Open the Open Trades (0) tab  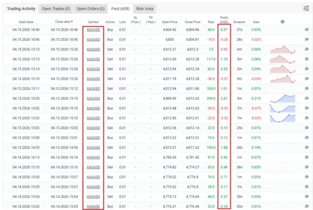(56, 8)
